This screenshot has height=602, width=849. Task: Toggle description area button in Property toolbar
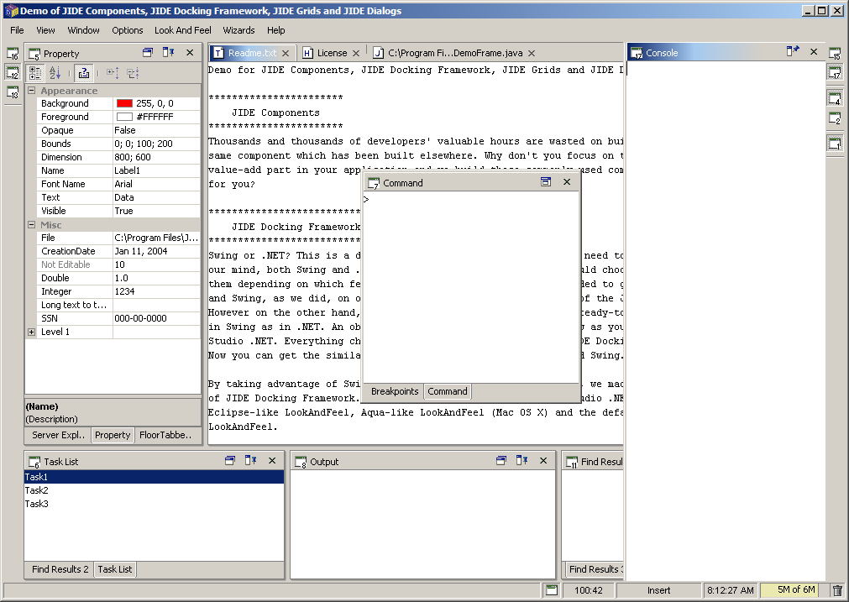point(83,72)
